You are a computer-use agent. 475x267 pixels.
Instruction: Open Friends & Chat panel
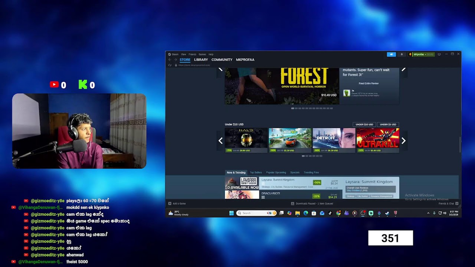click(x=448, y=204)
